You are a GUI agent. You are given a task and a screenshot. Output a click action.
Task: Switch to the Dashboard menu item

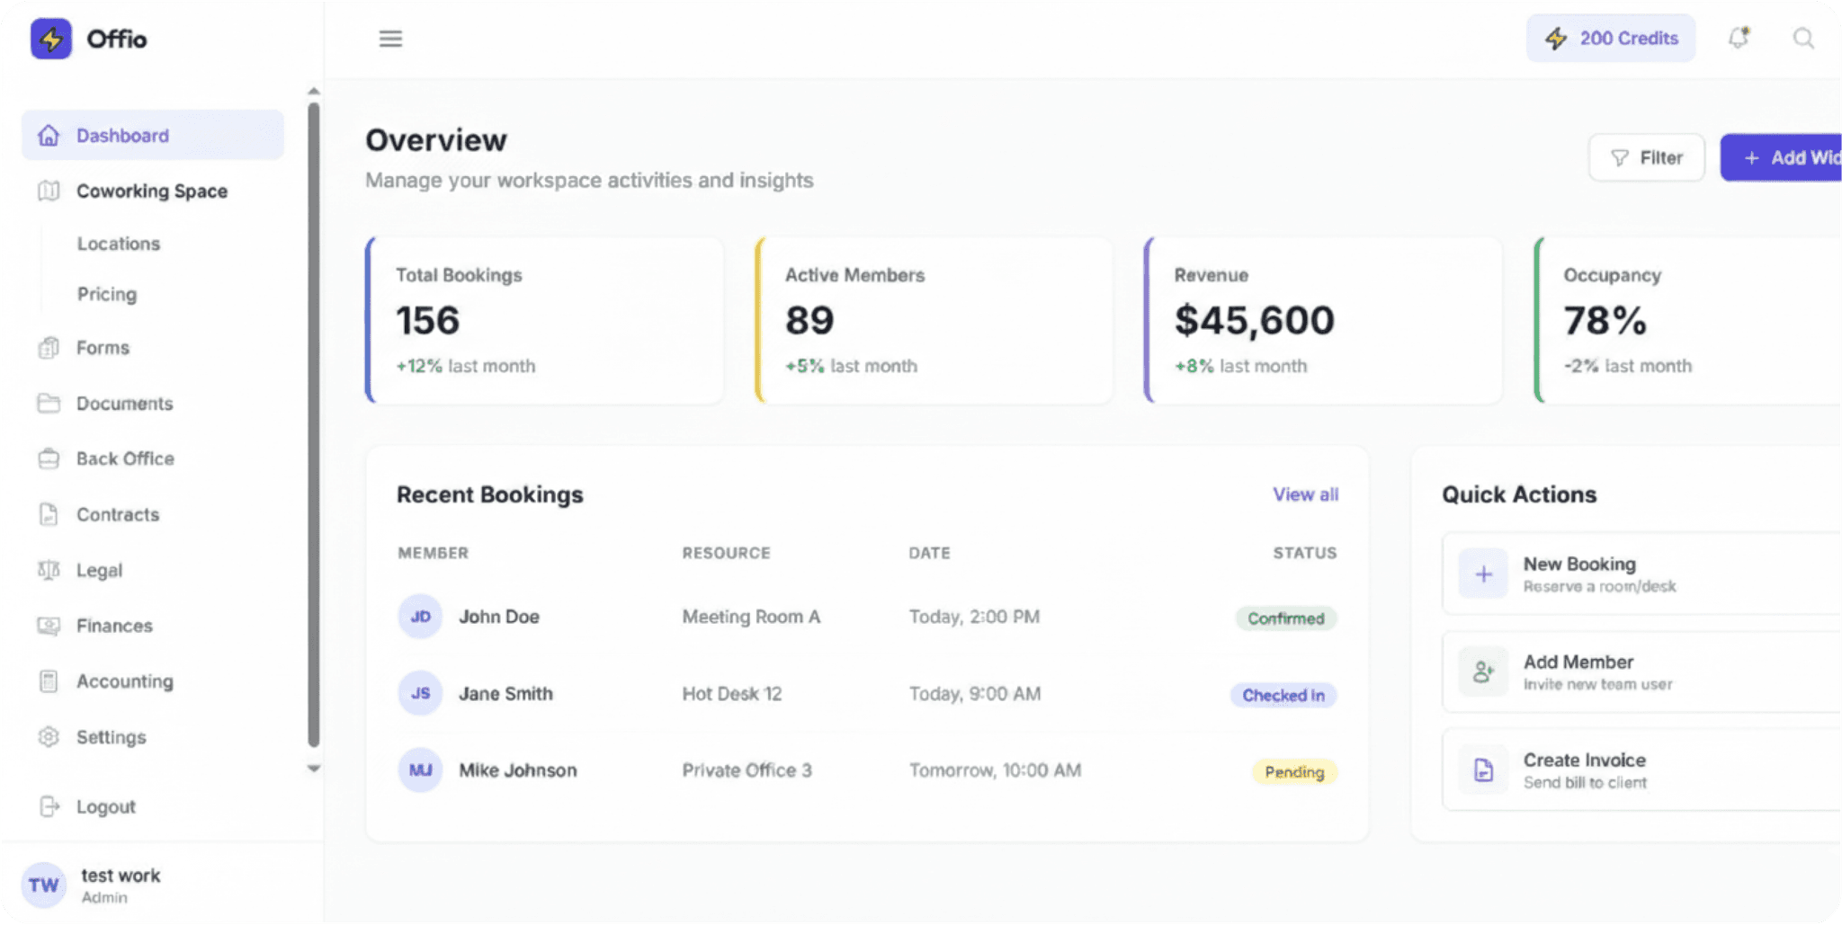pyautogui.click(x=123, y=135)
